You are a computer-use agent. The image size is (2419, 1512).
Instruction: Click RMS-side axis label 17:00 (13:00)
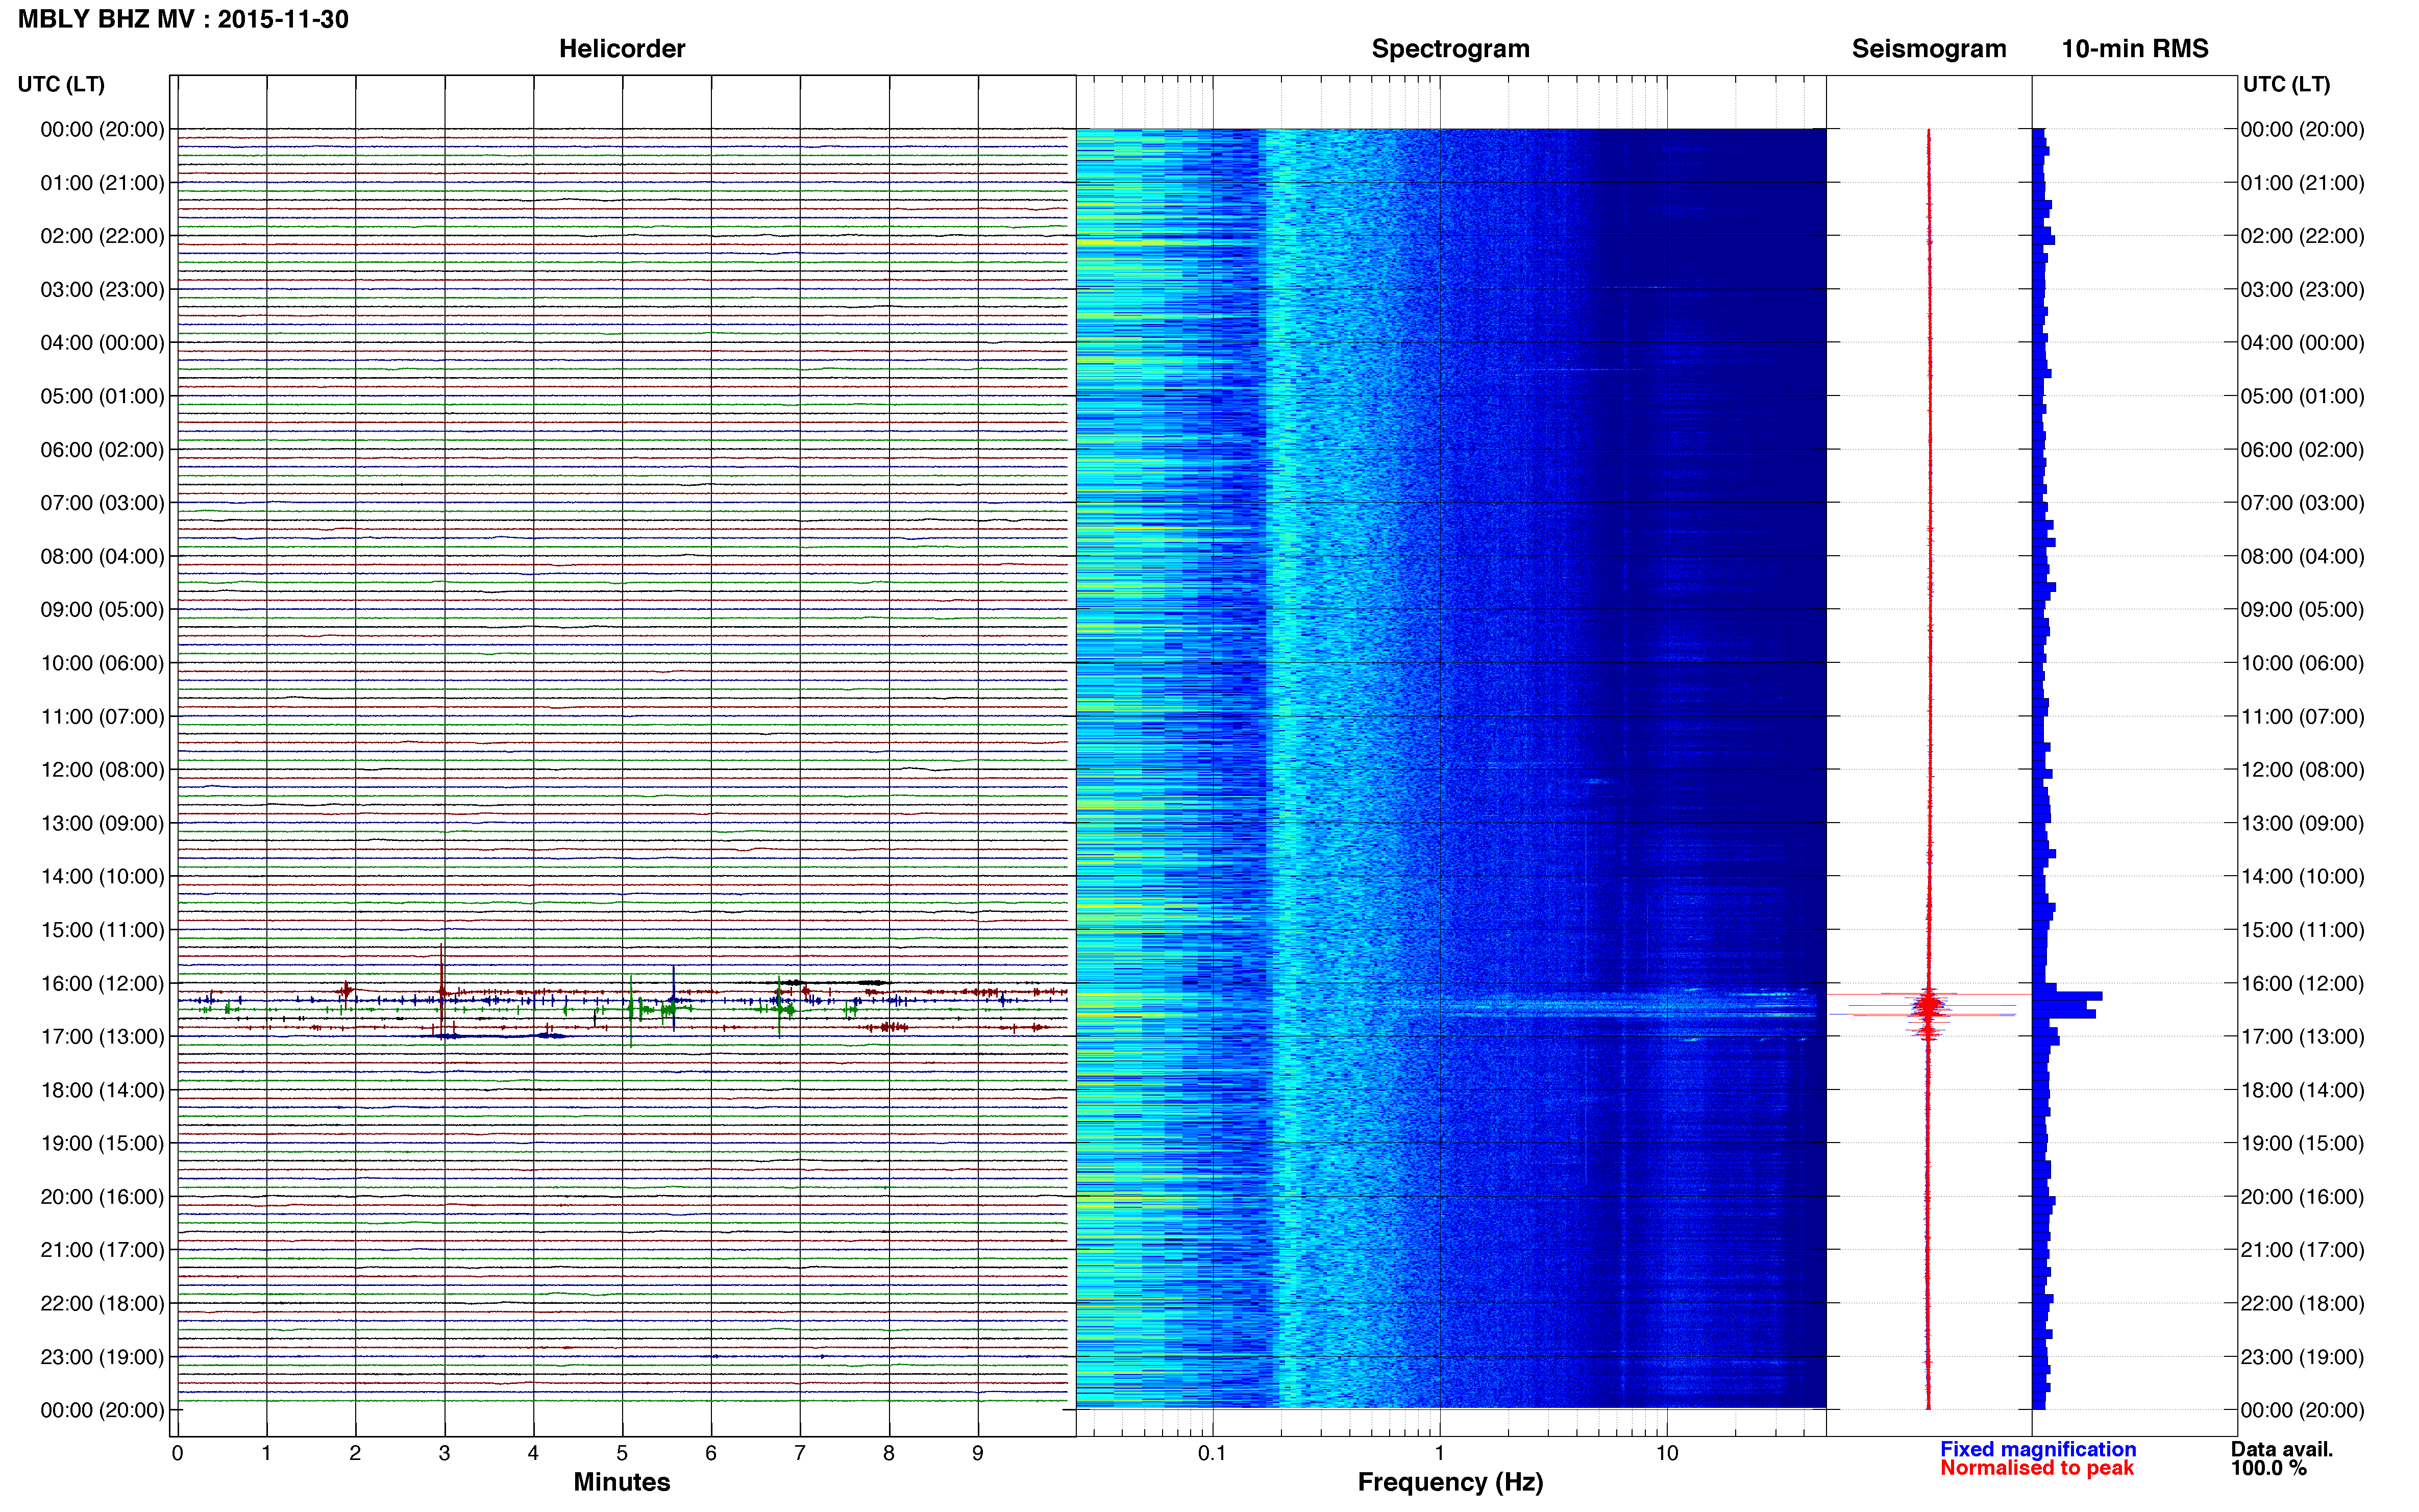2302,1037
